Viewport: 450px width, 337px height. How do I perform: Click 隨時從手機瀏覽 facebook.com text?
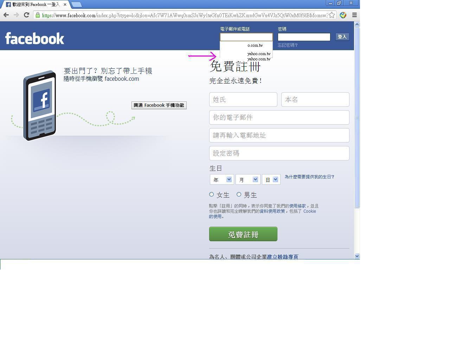pos(101,79)
